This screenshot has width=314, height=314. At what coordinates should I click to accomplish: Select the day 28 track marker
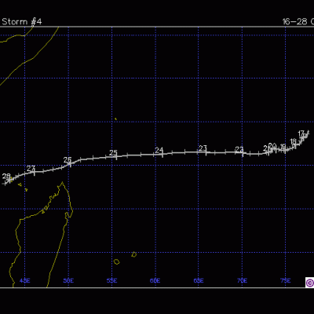pos(6,176)
